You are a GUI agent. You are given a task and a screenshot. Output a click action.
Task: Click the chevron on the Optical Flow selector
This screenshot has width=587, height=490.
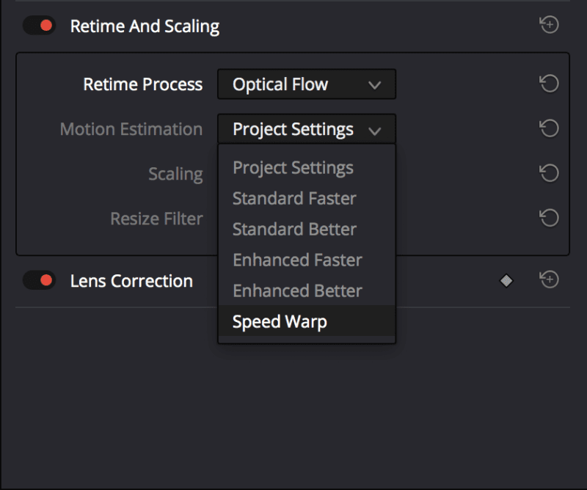[x=375, y=84]
